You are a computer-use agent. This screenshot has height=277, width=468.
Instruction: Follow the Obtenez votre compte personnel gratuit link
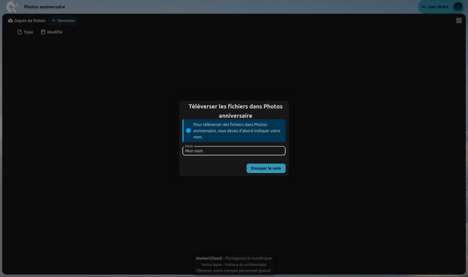click(x=234, y=271)
